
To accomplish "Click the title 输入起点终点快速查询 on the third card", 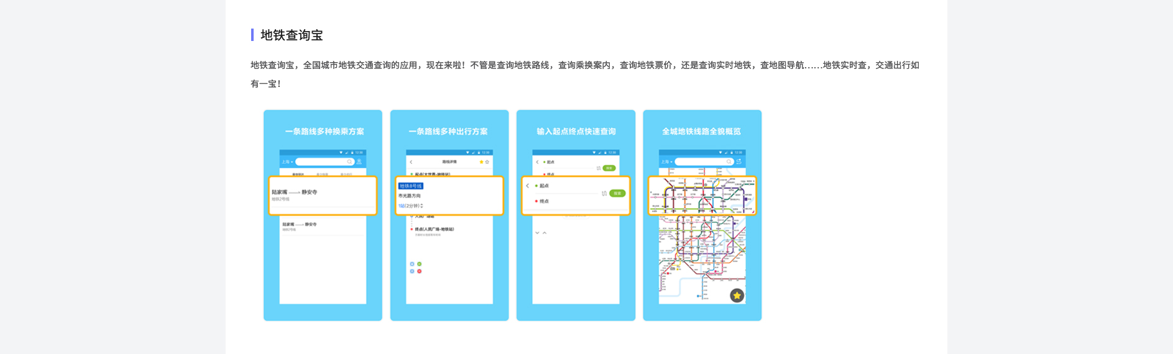I will coord(576,132).
